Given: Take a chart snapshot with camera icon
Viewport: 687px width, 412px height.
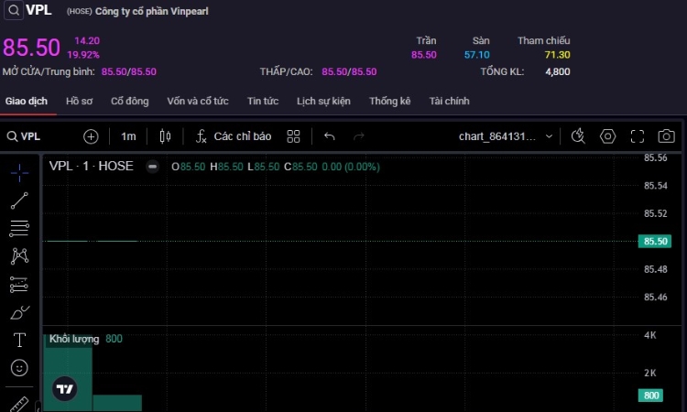Looking at the screenshot, I should click(666, 136).
